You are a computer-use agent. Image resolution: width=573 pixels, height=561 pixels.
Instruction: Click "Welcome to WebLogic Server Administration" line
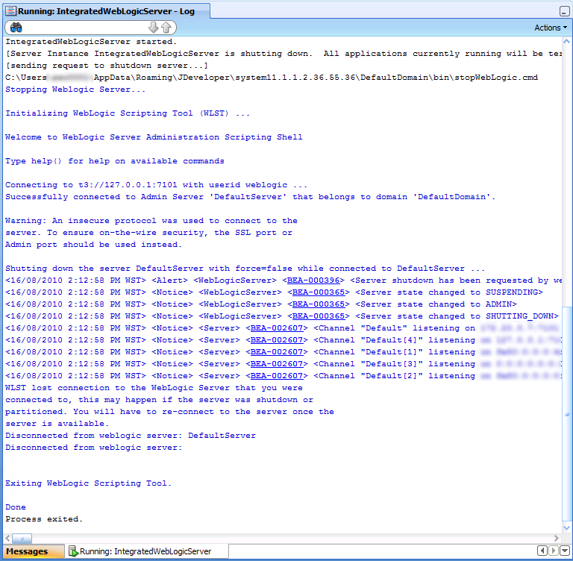154,137
